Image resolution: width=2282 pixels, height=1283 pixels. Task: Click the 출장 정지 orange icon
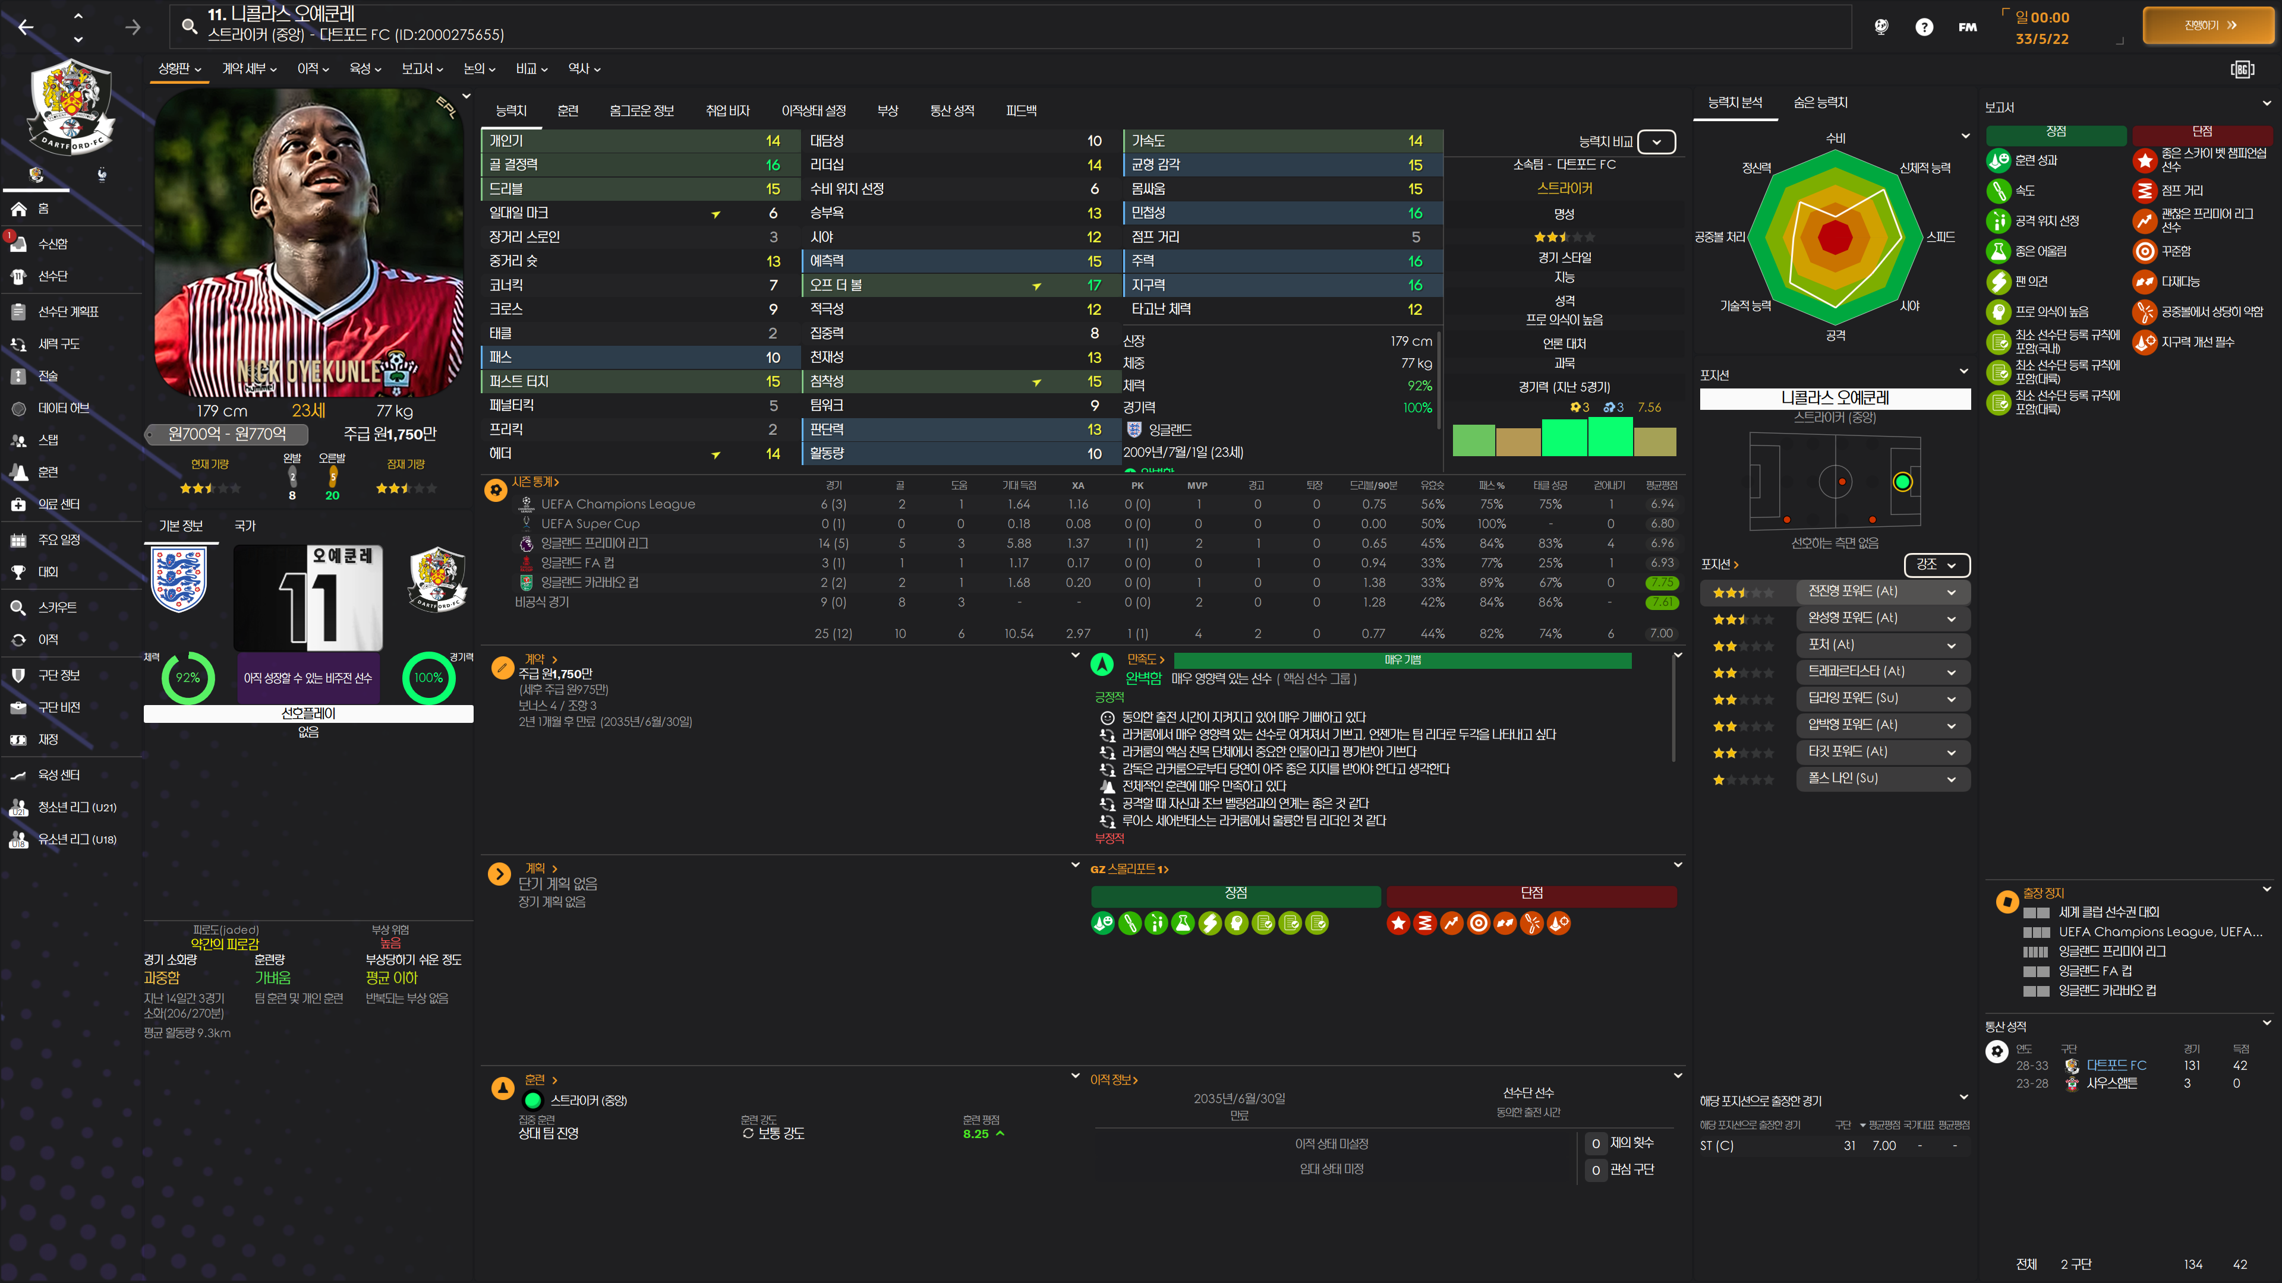(x=2006, y=902)
